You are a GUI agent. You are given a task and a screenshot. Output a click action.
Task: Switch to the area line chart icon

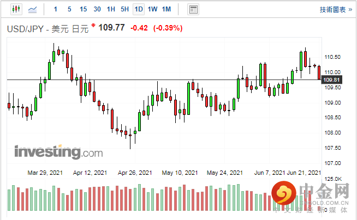[32, 9]
